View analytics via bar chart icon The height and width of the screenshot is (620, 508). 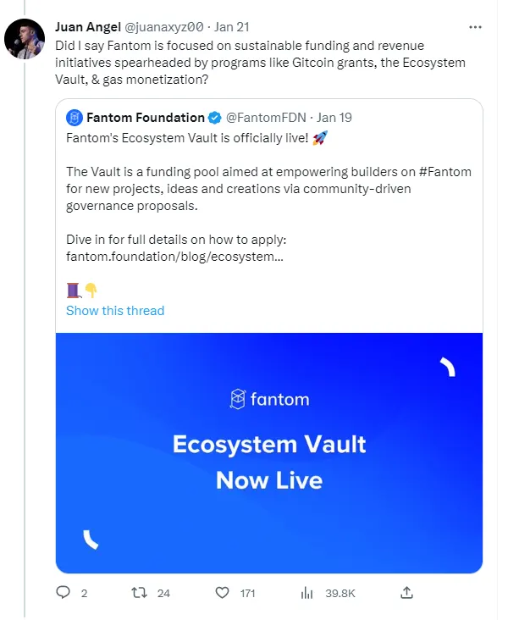click(306, 593)
